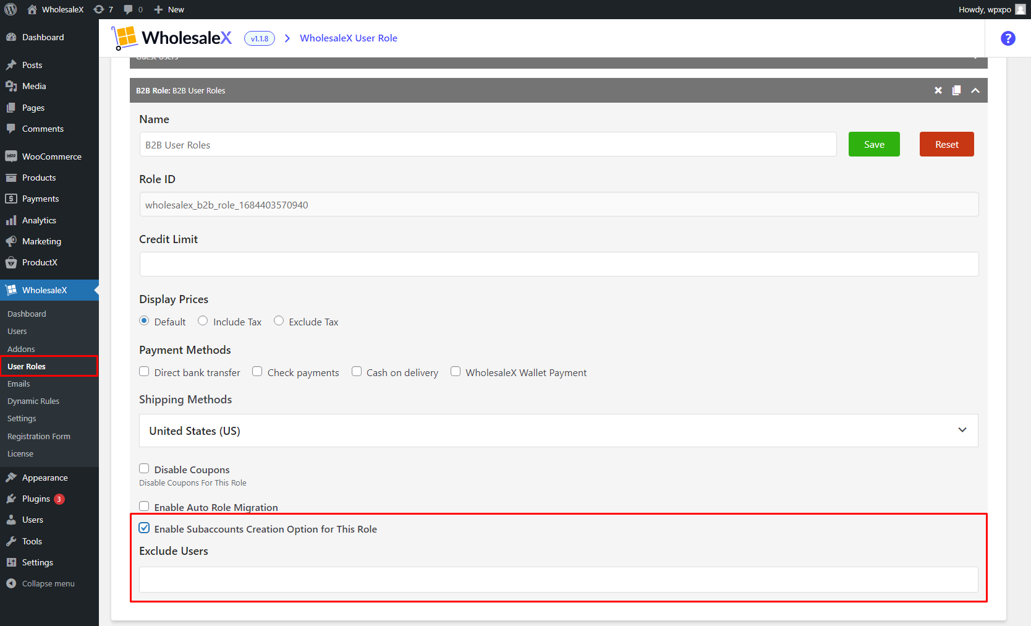Check WholesaleX Wallet Payment option
This screenshot has height=626, width=1031.
456,371
